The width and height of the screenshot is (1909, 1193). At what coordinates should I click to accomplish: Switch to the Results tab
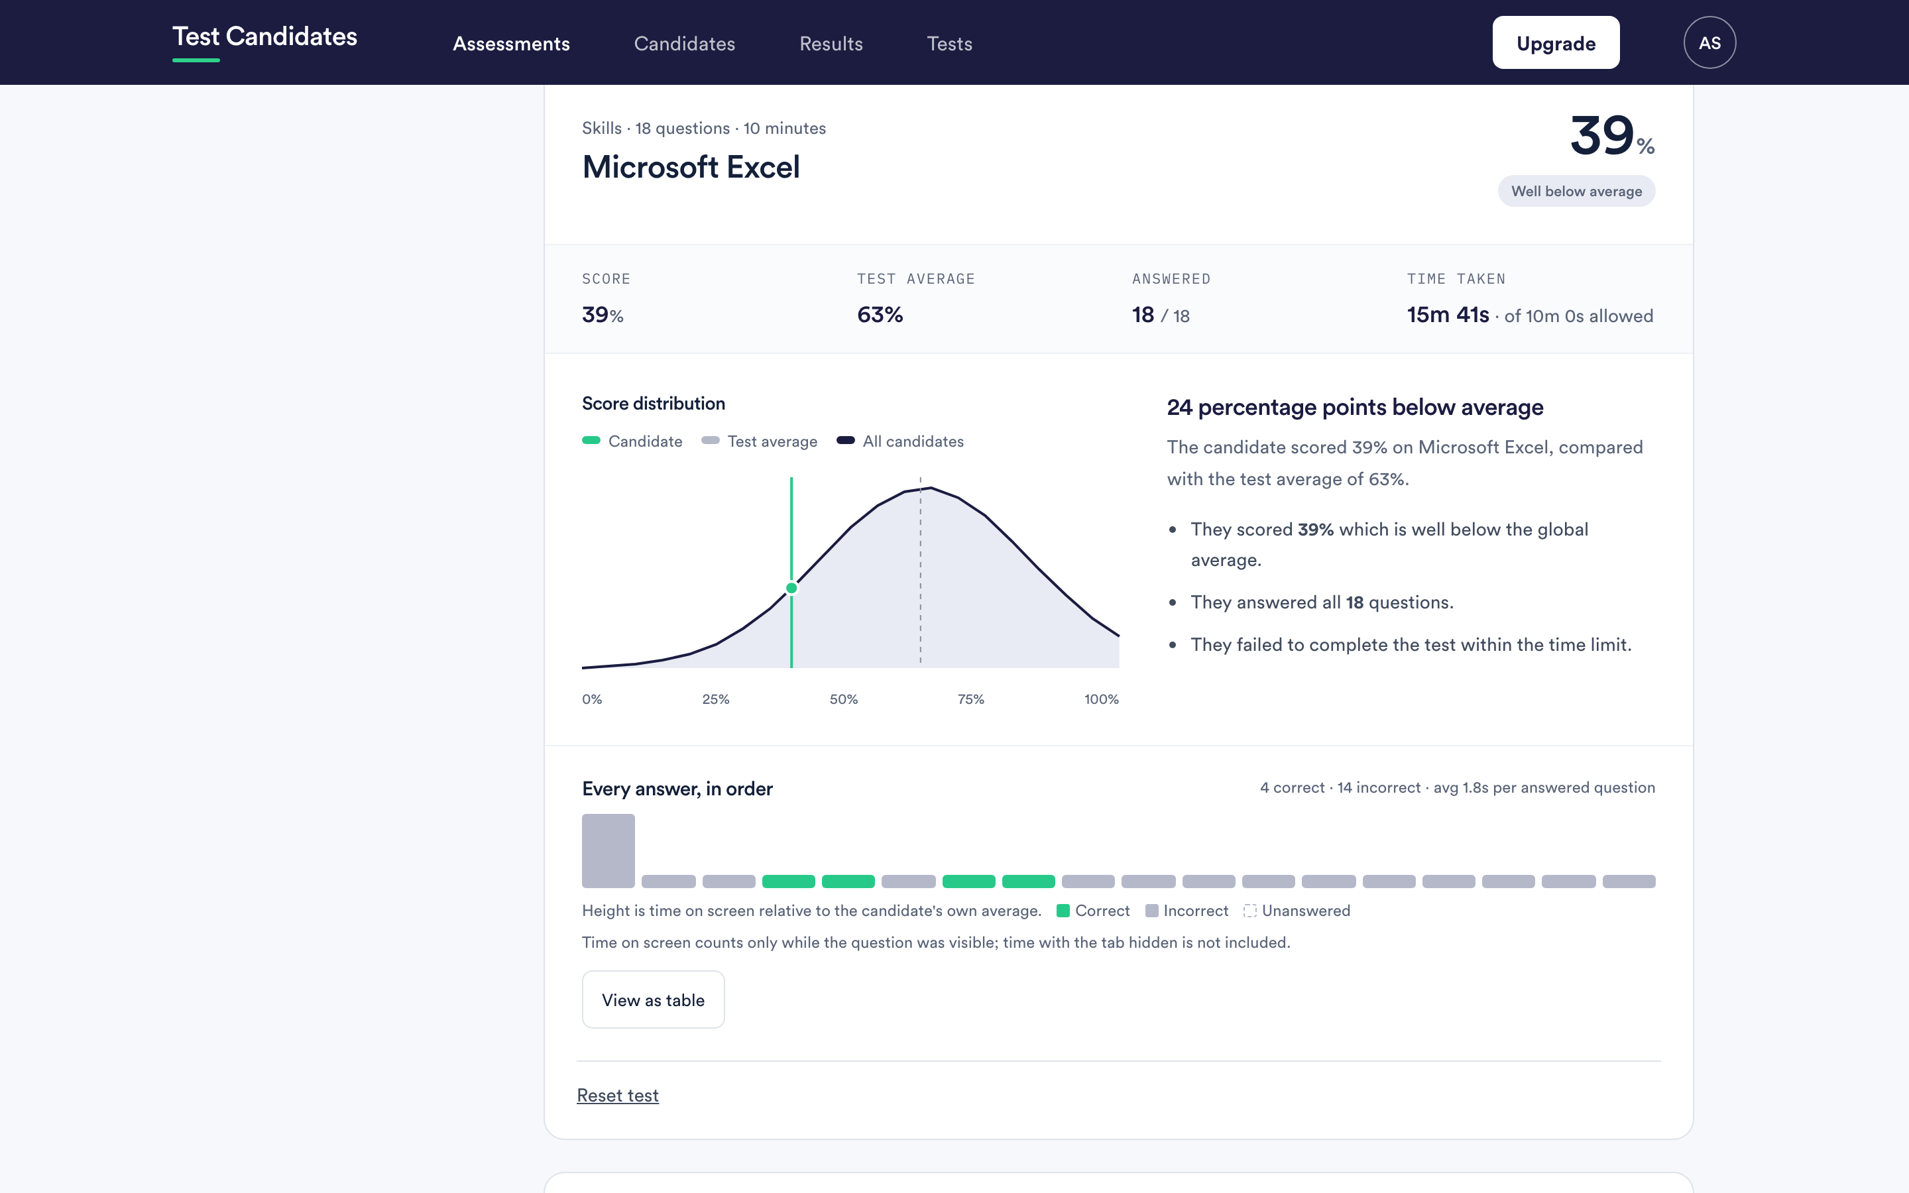coord(831,43)
